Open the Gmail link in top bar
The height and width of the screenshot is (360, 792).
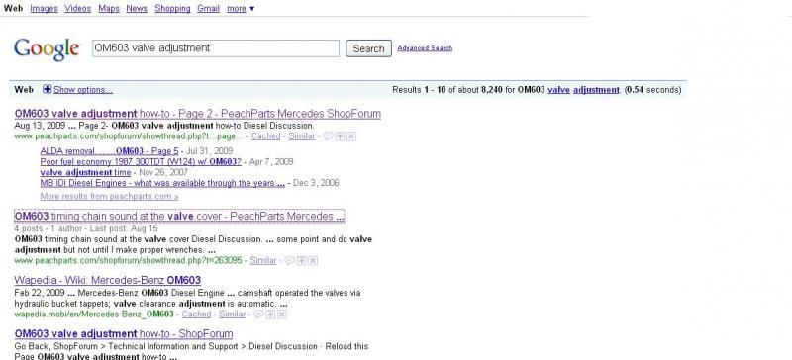208,9
